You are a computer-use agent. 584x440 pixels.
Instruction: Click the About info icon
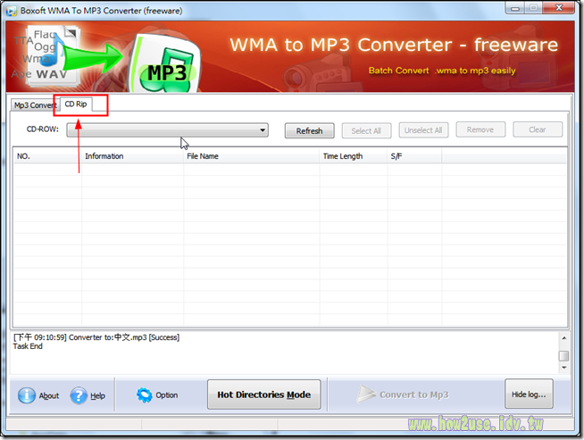(27, 395)
